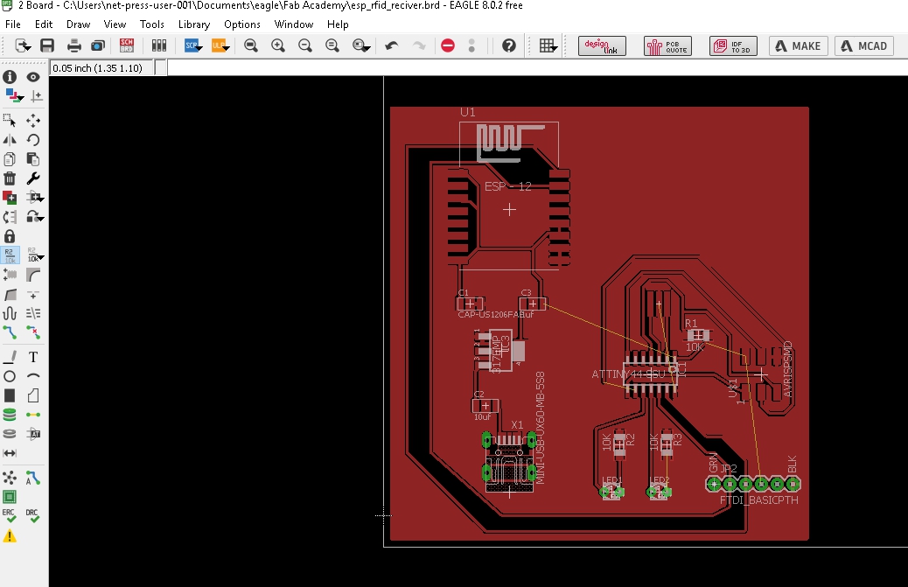The height and width of the screenshot is (587, 908).
Task: Launch the Autorouter tool
Action: pyautogui.click(x=33, y=478)
